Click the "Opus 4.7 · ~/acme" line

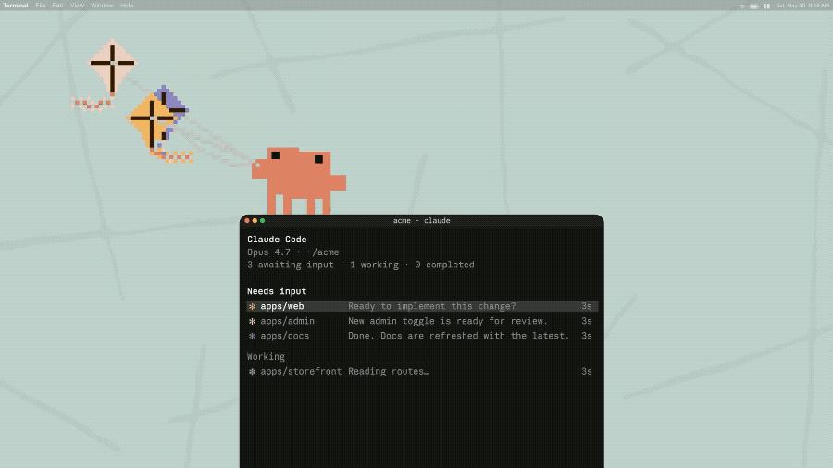pyautogui.click(x=292, y=252)
